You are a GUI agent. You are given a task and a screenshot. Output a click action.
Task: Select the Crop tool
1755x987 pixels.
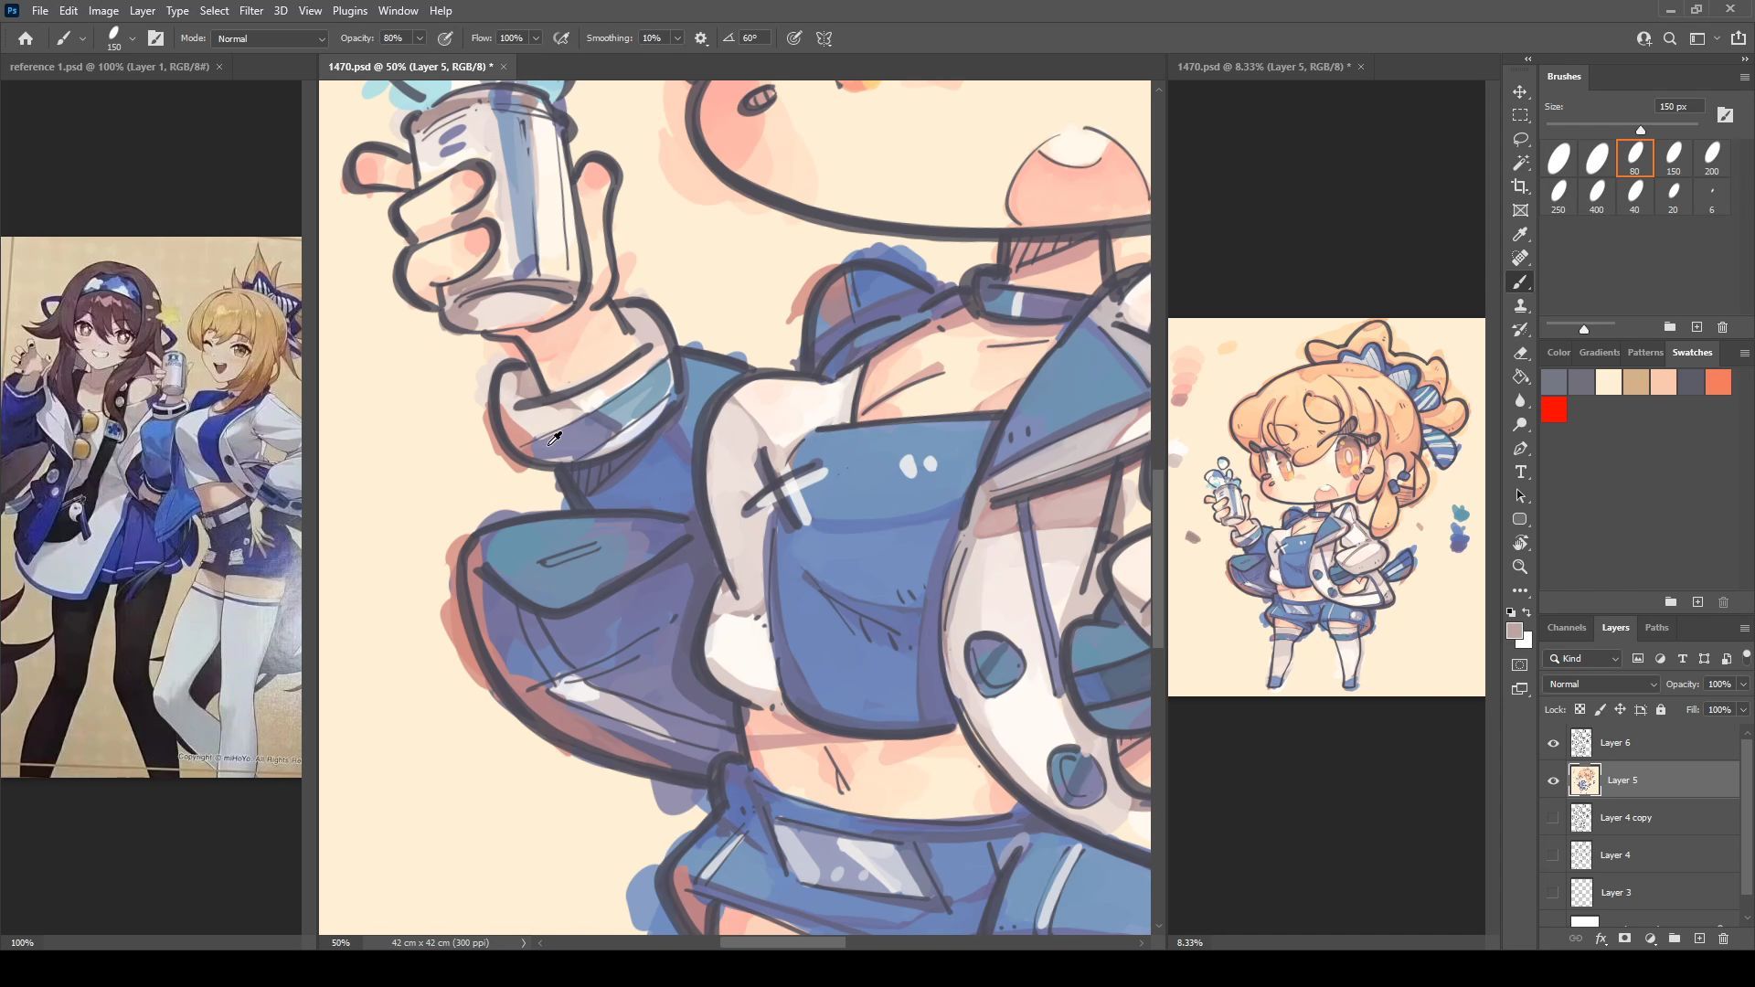point(1520,186)
